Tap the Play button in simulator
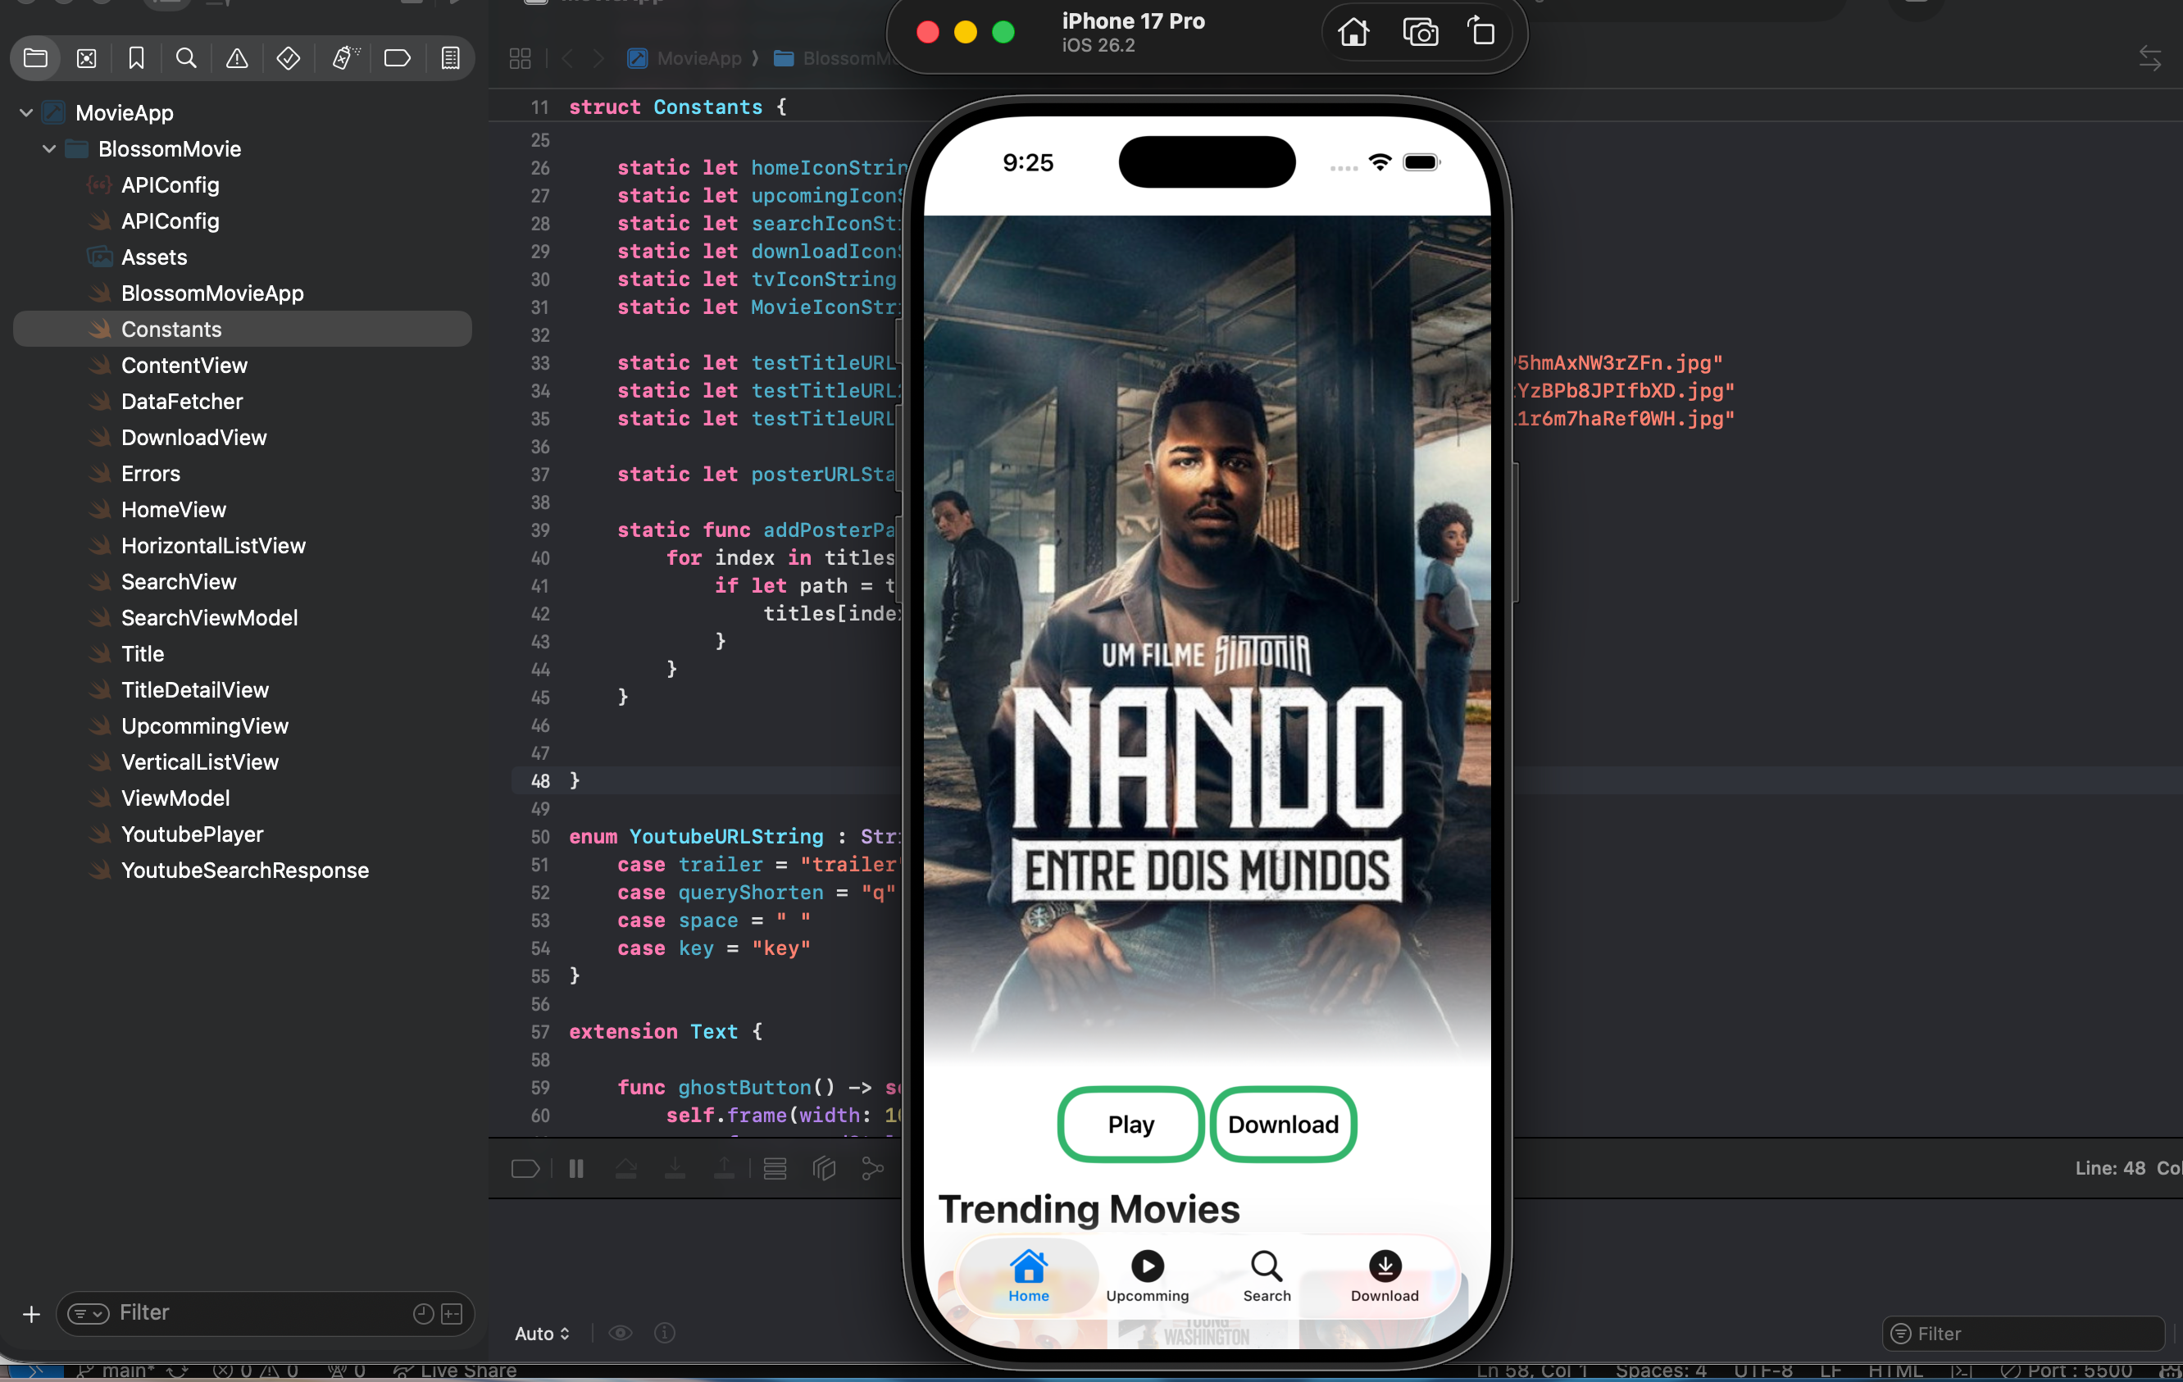Screen dimensions: 2183x1382 1130,1125
